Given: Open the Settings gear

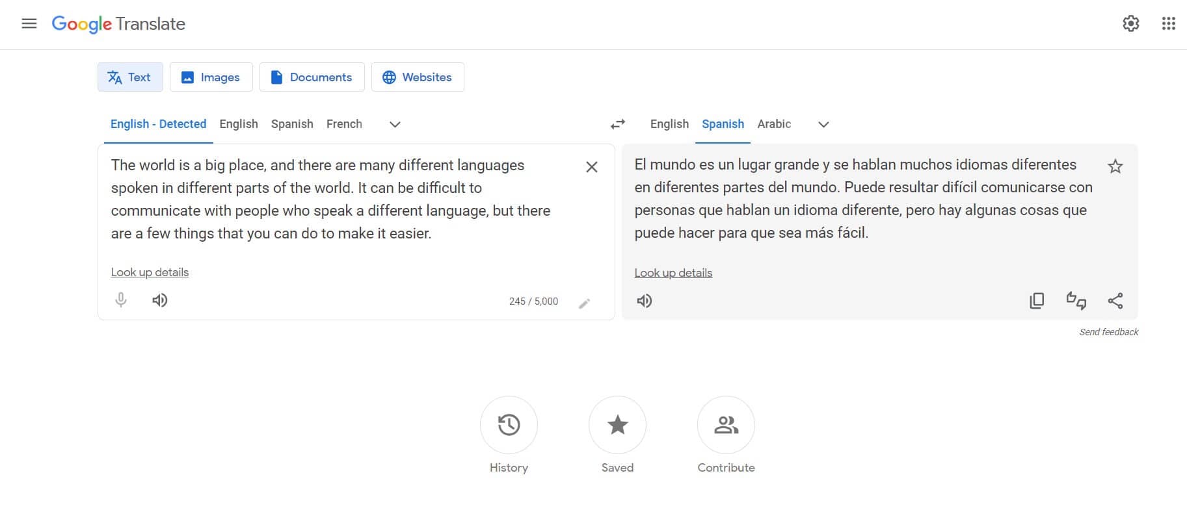Looking at the screenshot, I should coord(1131,24).
